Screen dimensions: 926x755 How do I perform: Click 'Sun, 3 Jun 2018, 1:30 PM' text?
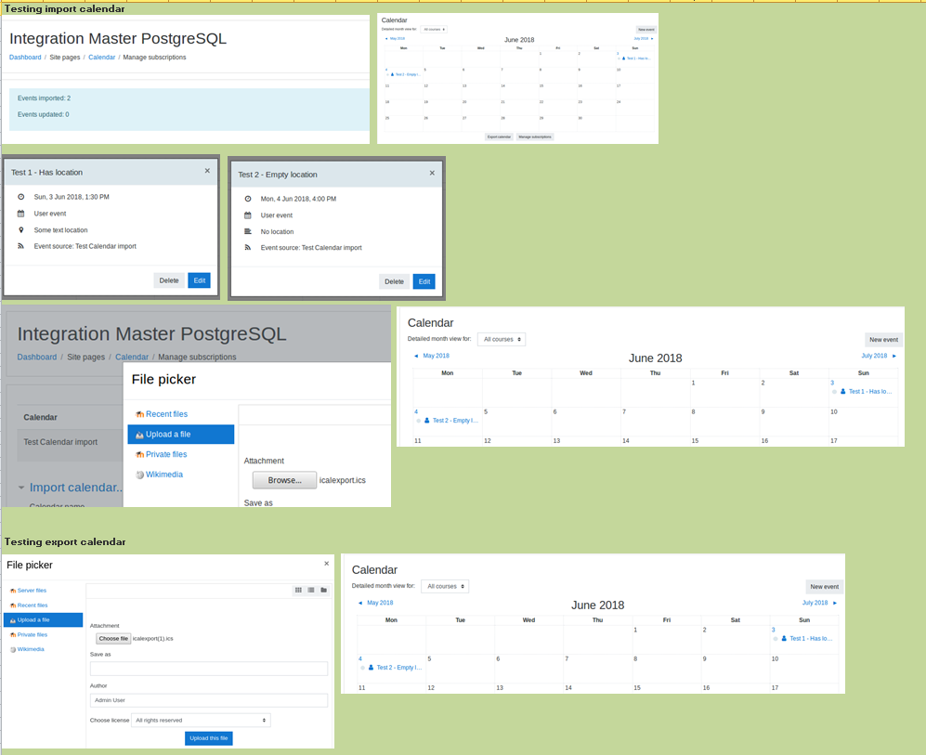(72, 197)
